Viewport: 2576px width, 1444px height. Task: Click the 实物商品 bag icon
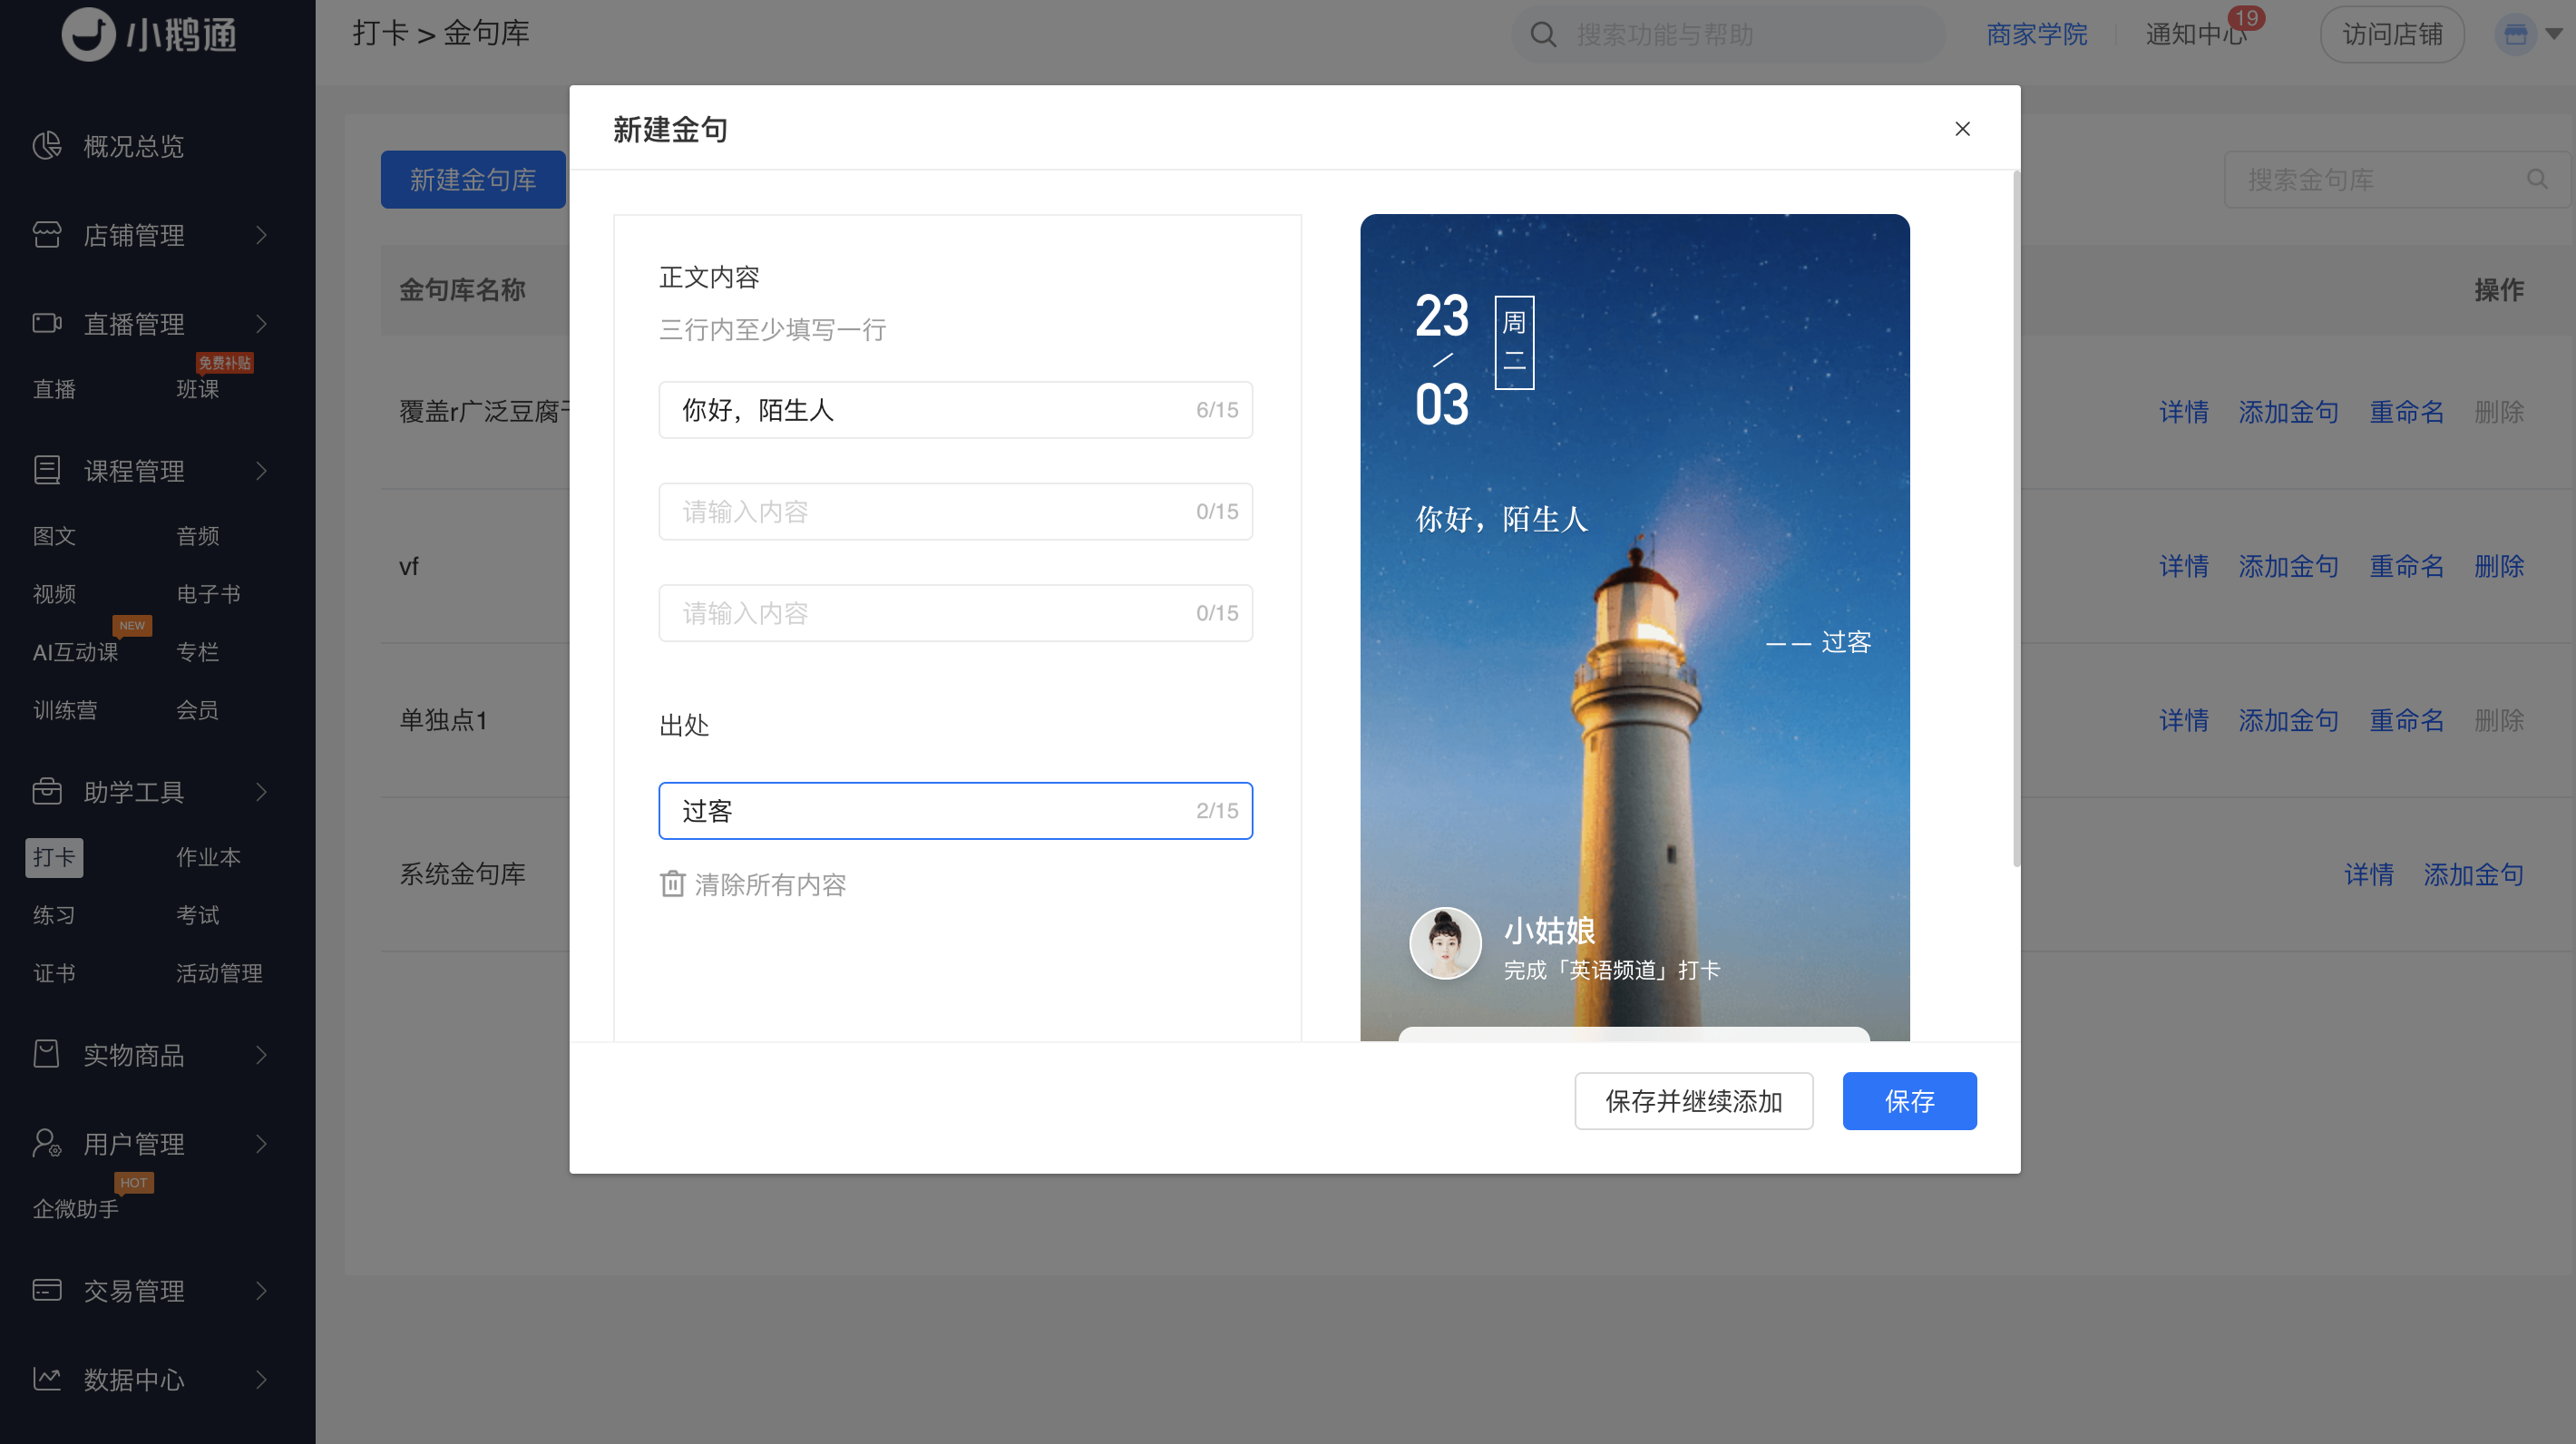click(x=47, y=1054)
